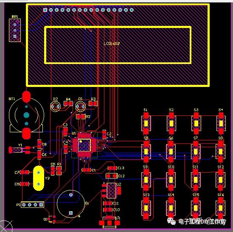233x232 pixels.
Task: Select push button S11 footprint
Action: 196,180
